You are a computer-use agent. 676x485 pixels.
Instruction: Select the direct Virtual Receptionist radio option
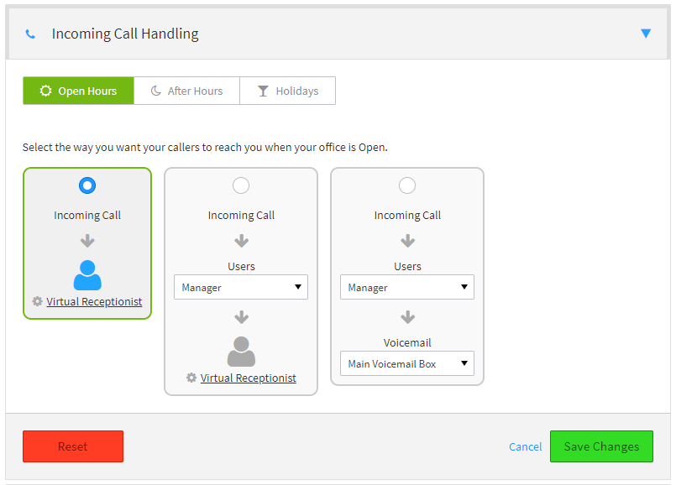[87, 185]
